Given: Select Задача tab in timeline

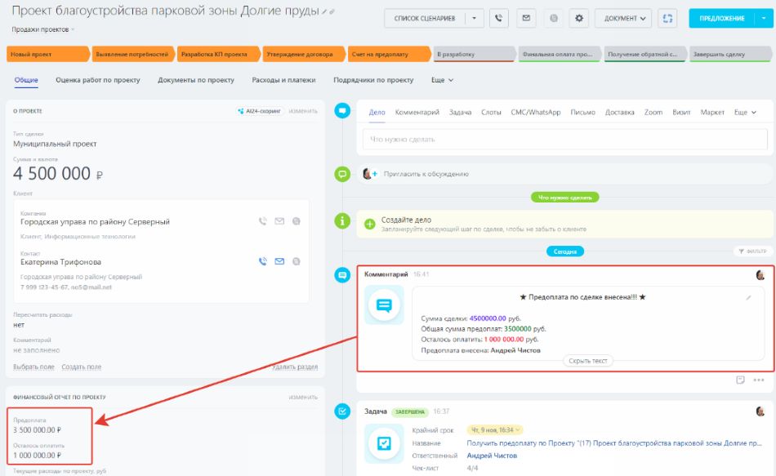Looking at the screenshot, I should click(460, 113).
